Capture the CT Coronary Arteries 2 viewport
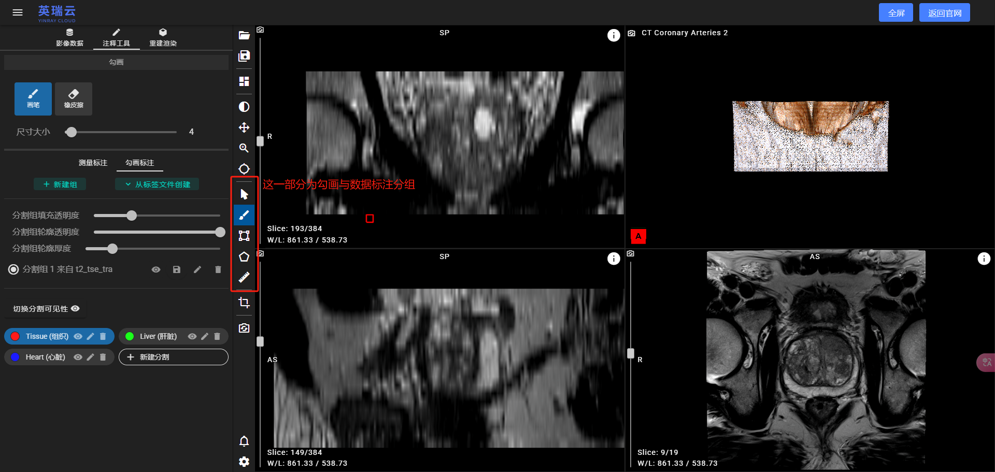Viewport: 995px width, 472px height. point(631,33)
